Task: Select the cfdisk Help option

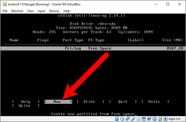Action: pyautogui.click(x=26, y=101)
